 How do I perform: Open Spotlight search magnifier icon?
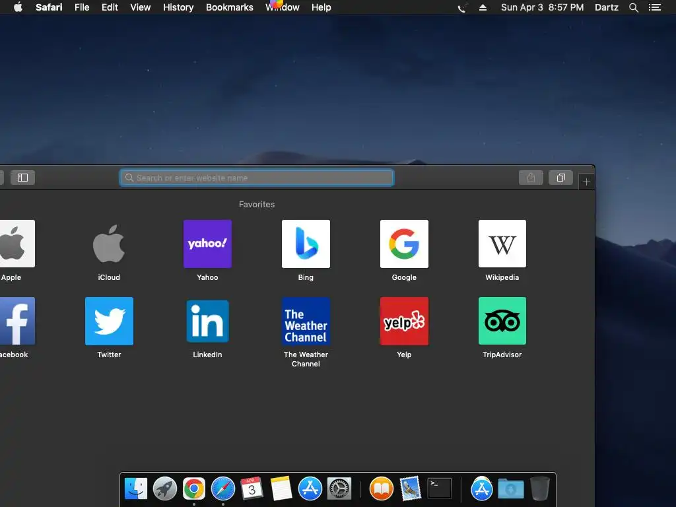pos(633,7)
